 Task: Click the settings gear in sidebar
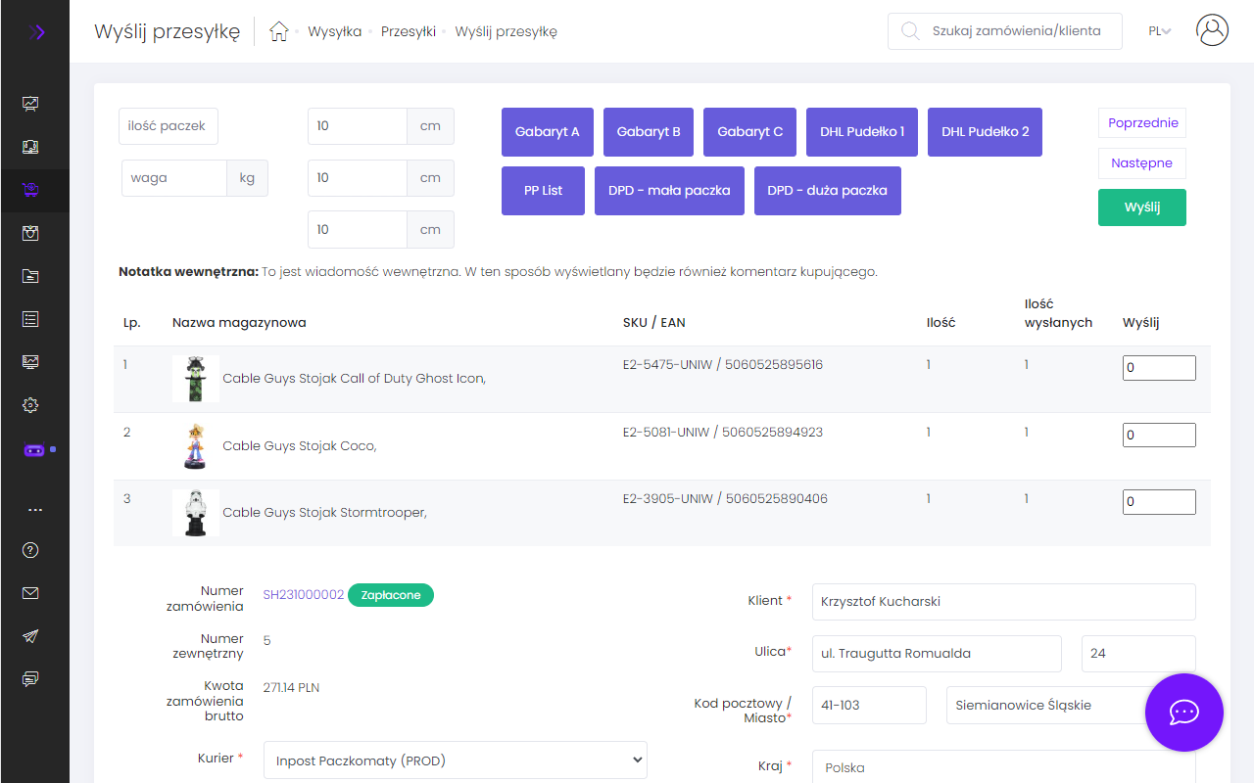pos(31,405)
